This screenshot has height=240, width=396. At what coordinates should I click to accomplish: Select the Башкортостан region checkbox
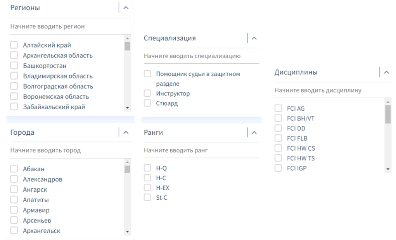pyautogui.click(x=14, y=66)
